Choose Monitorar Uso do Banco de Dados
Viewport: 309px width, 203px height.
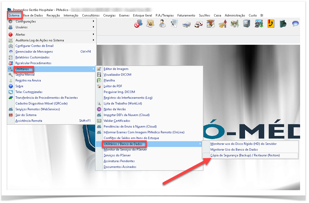(234, 150)
